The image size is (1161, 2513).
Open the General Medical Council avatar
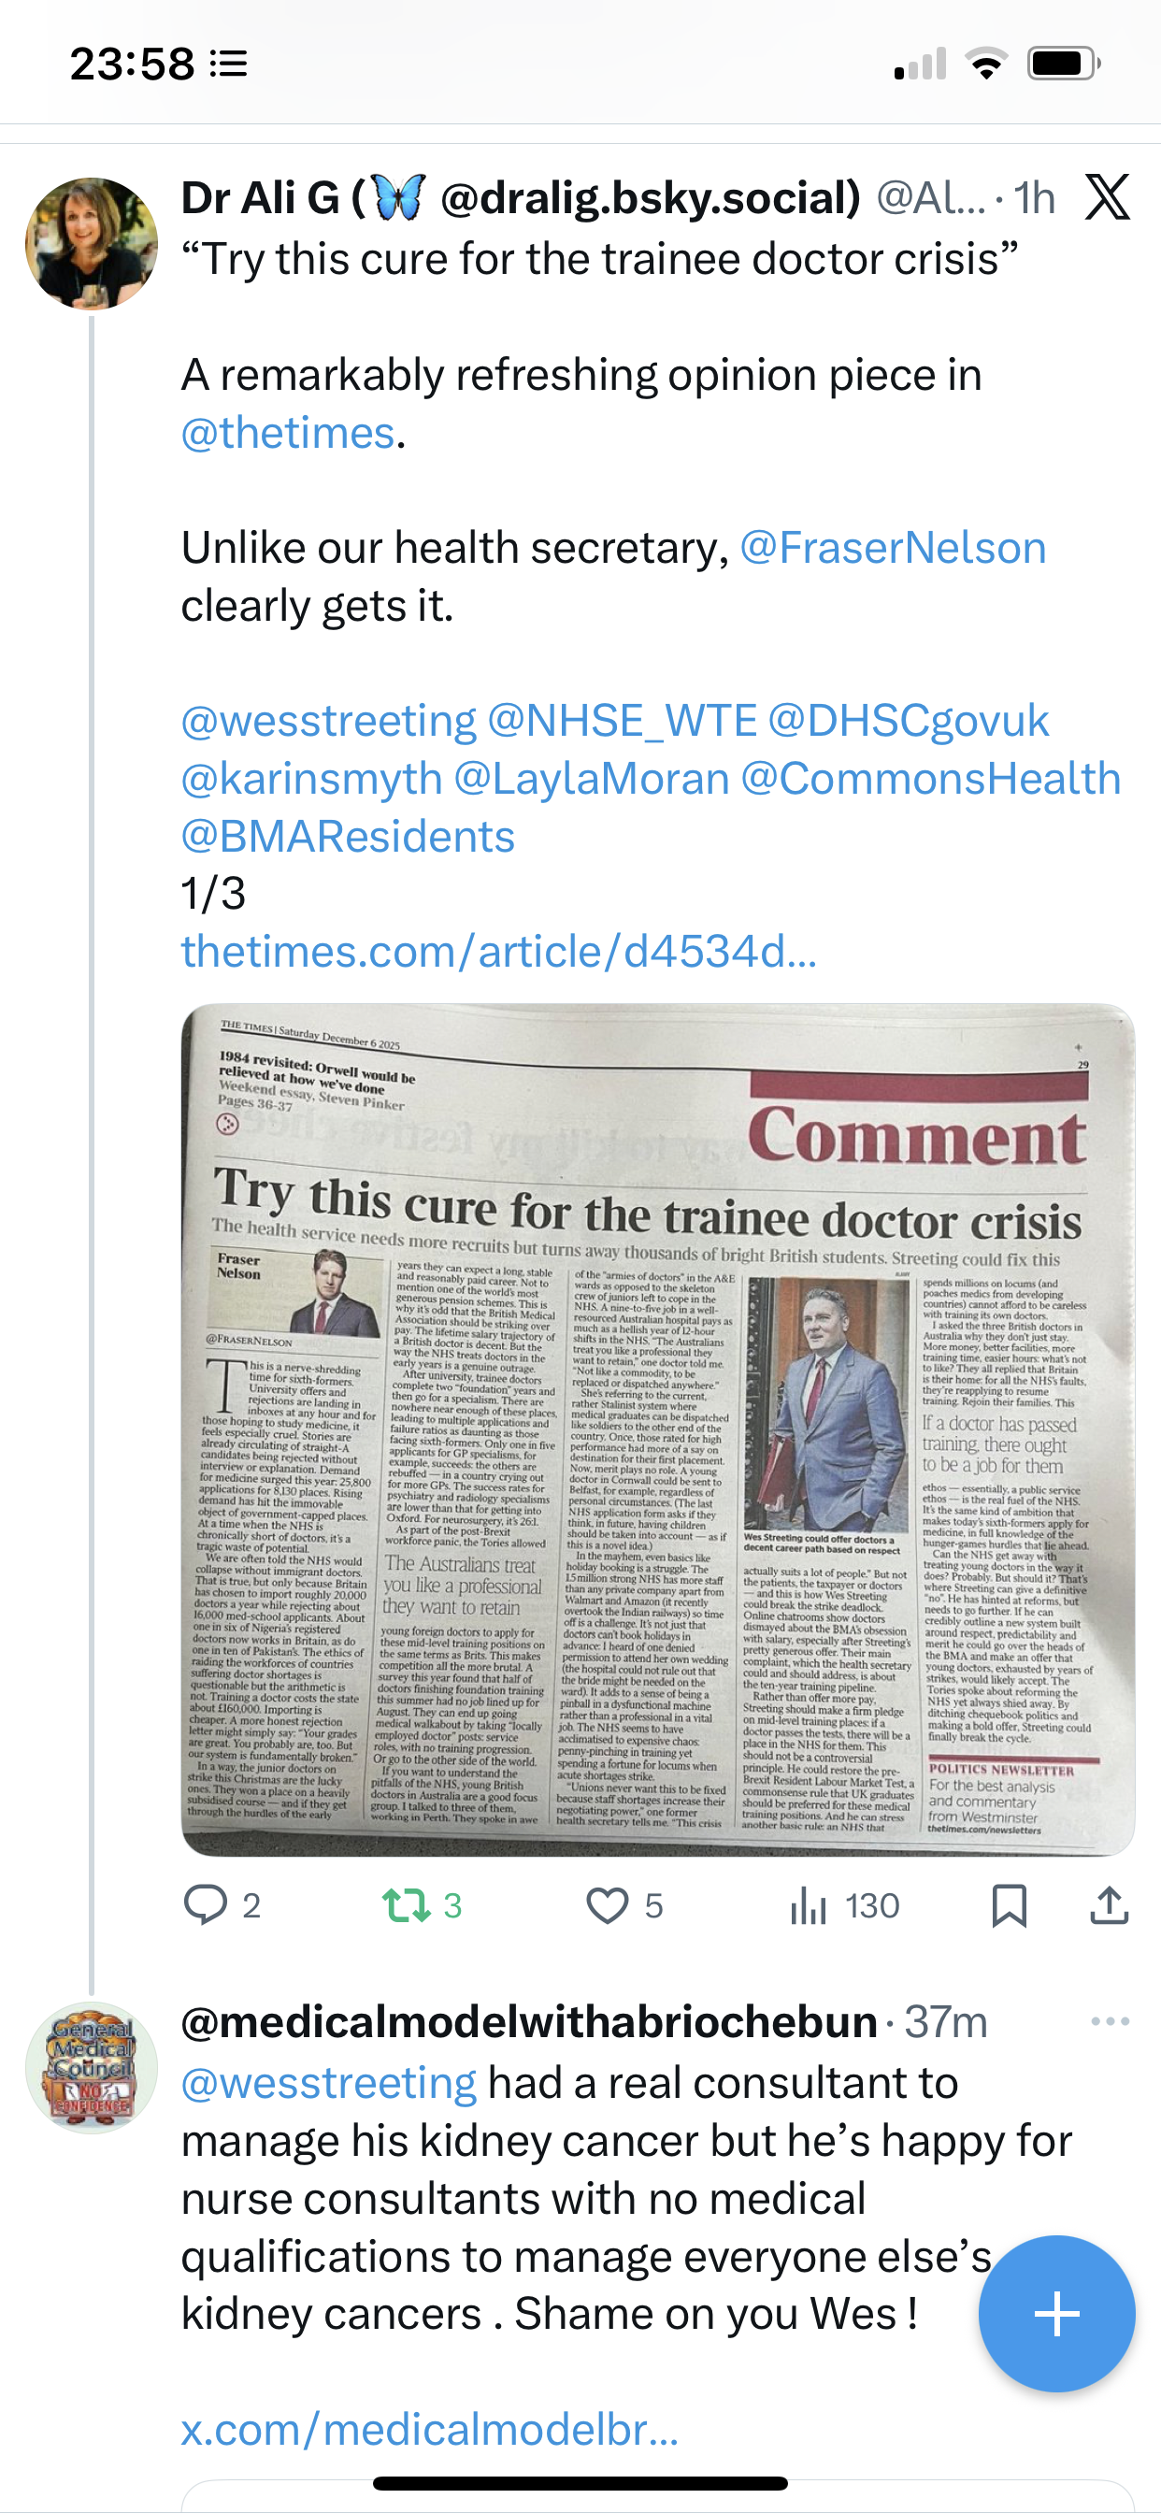92,2067
